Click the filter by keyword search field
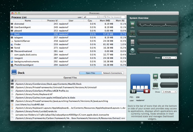The image size is (193, 132). click(115, 17)
